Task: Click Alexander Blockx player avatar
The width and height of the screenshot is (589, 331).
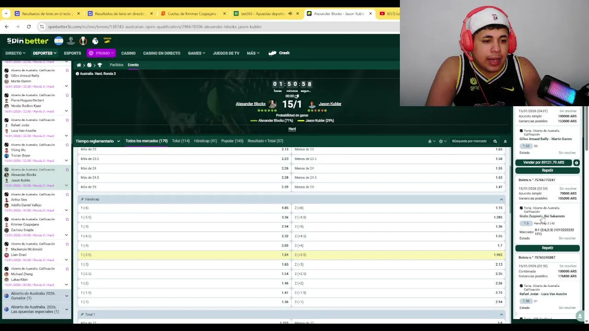Action: coord(272,104)
